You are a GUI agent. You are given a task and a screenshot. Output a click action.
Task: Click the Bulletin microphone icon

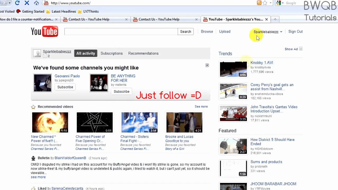click(x=33, y=158)
